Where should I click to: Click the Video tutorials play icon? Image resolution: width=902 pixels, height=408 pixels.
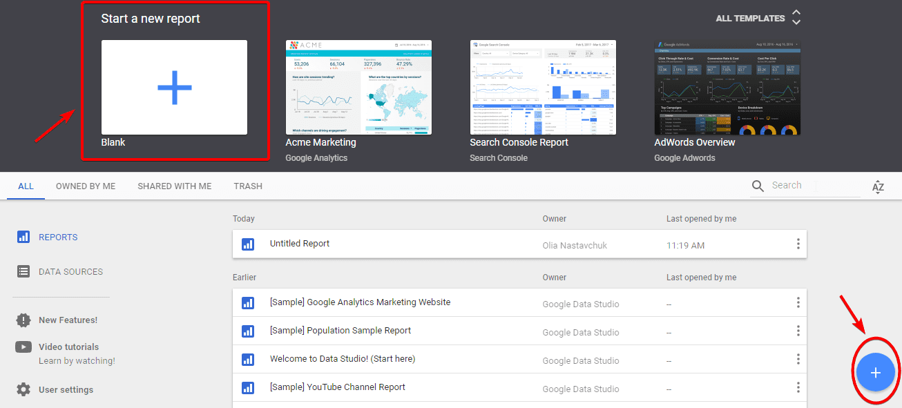23,347
